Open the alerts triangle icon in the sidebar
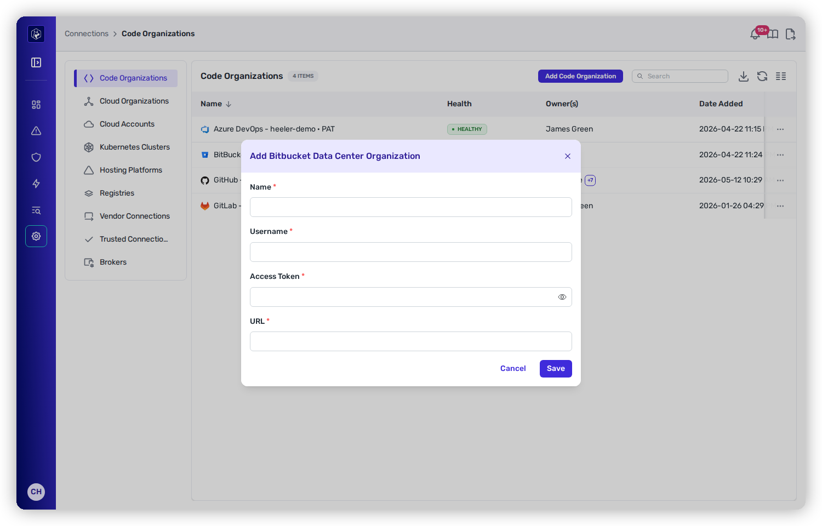 click(x=36, y=131)
